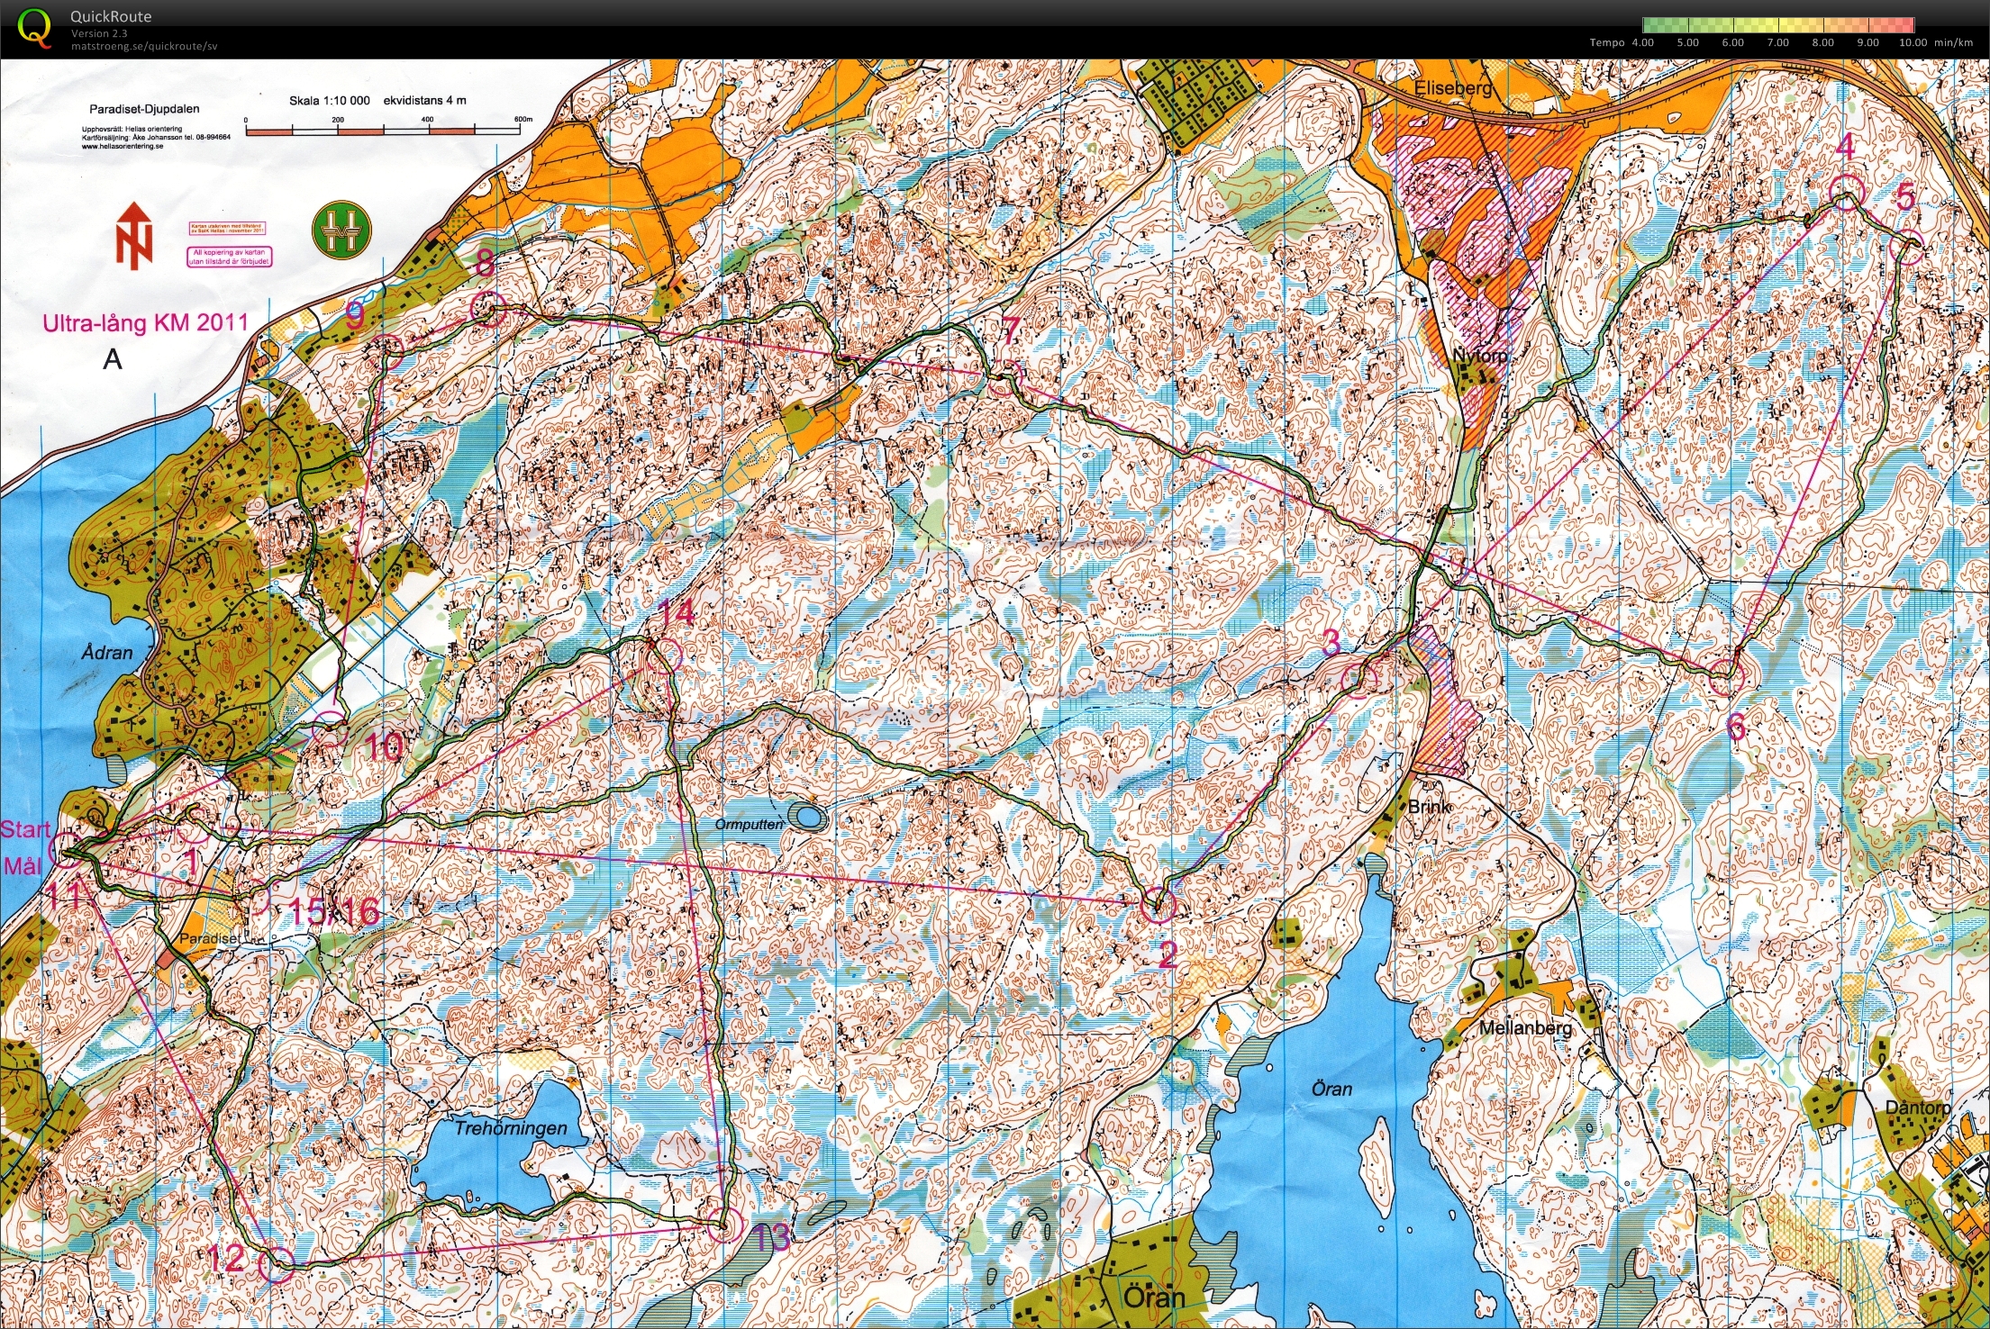Image resolution: width=1990 pixels, height=1329 pixels.
Task: Click the italic Öran lake label
Action: pos(1331,1089)
